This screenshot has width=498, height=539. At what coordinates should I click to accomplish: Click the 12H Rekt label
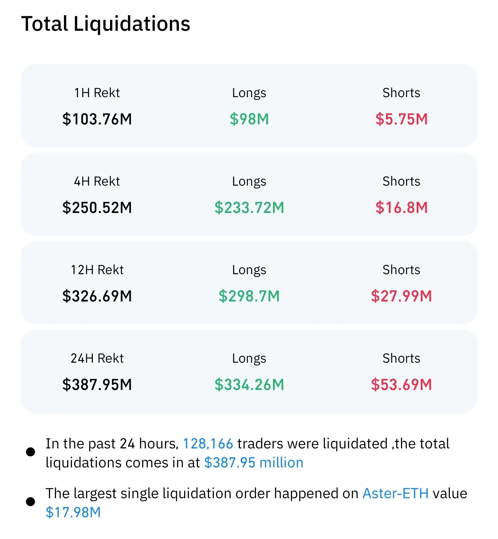tap(97, 270)
